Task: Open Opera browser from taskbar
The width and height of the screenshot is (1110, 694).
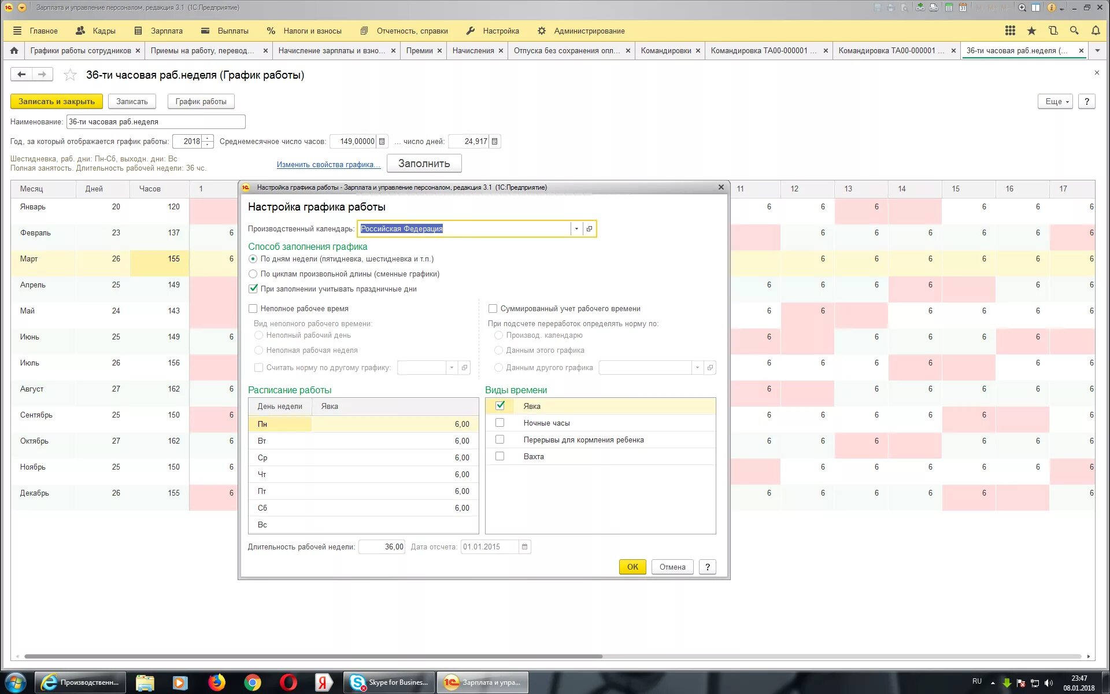Action: click(x=288, y=682)
